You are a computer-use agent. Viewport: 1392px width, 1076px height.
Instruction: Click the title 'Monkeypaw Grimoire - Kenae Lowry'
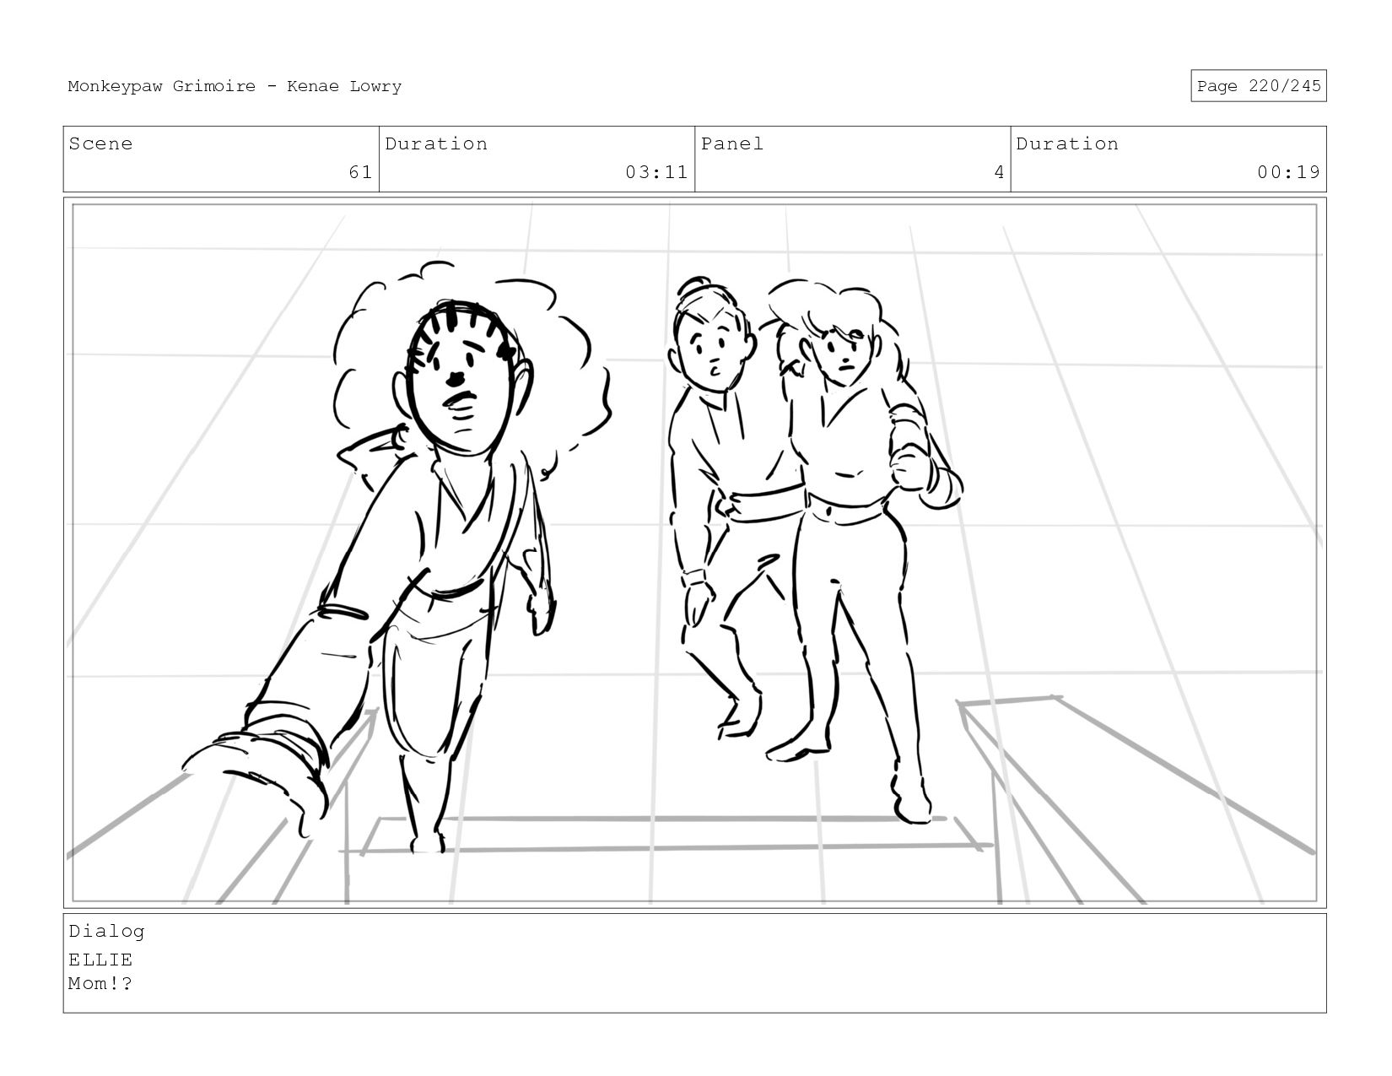pyautogui.click(x=235, y=86)
